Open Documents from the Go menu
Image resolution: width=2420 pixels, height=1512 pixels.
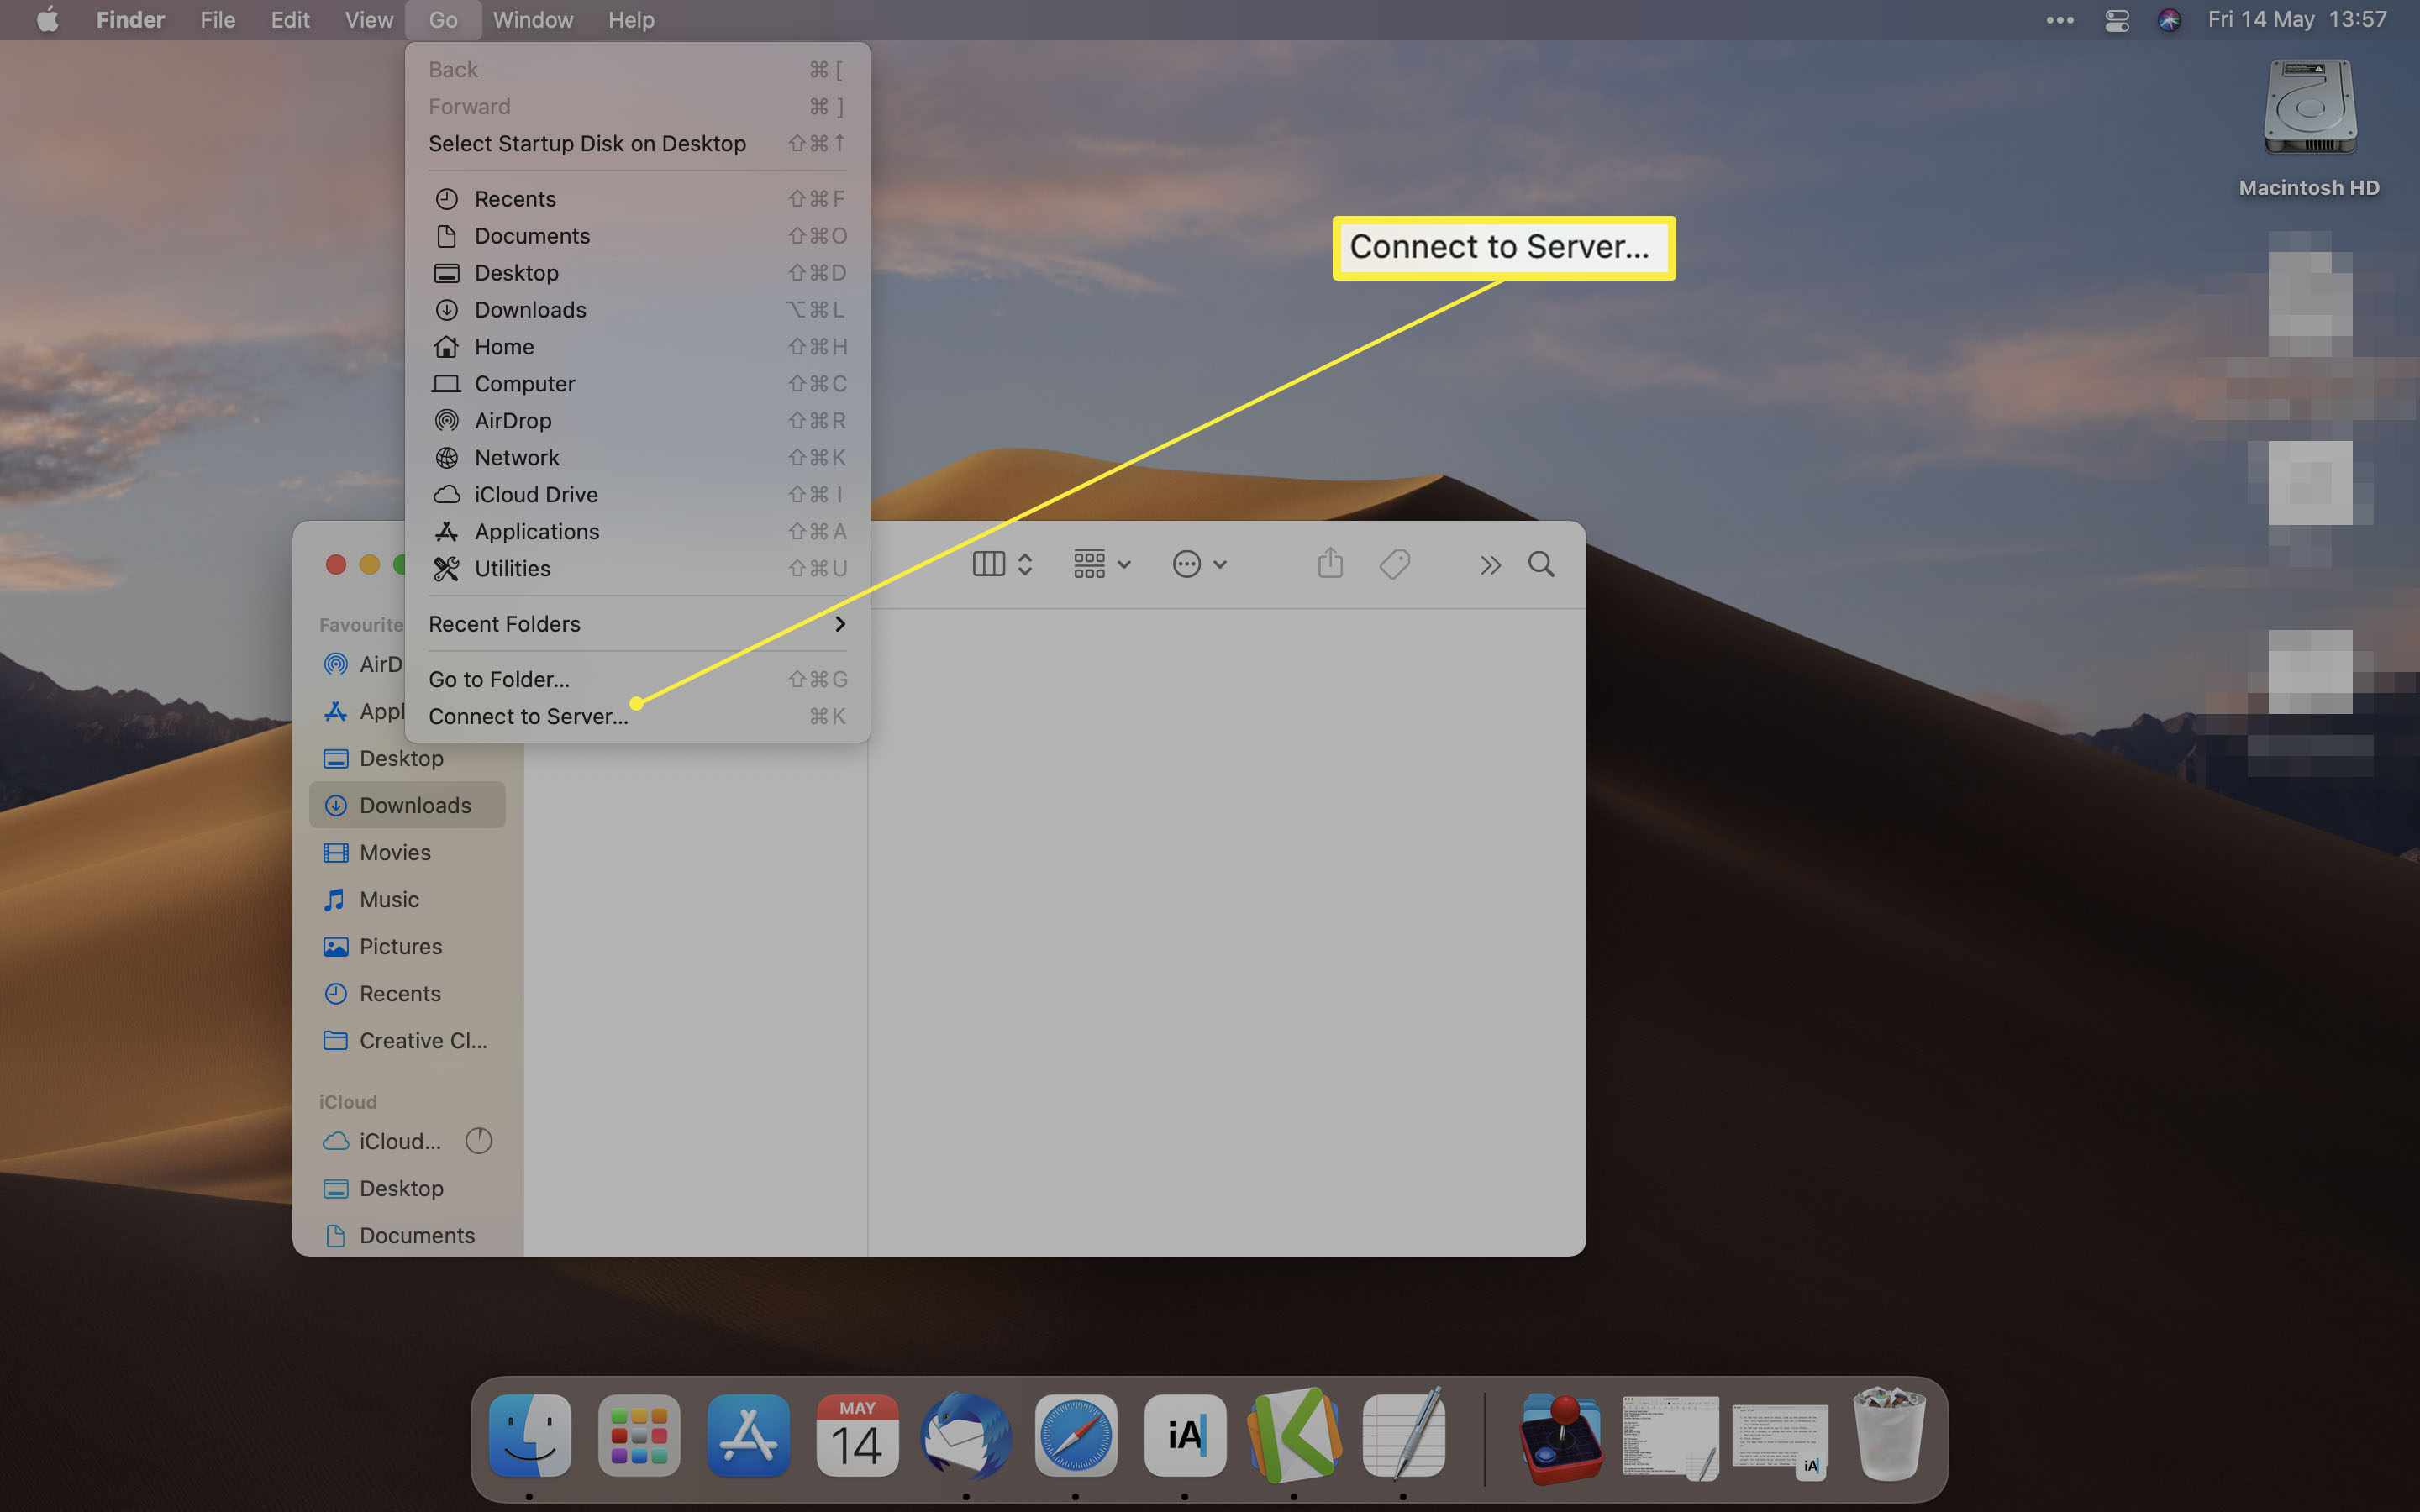tap(637, 235)
